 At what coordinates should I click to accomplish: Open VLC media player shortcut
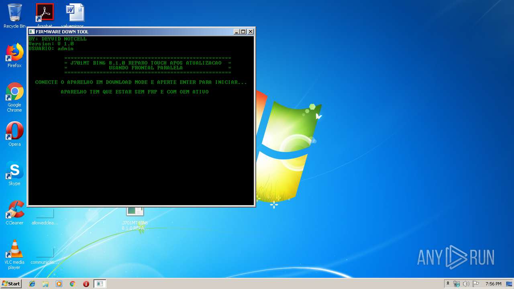pyautogui.click(x=14, y=254)
